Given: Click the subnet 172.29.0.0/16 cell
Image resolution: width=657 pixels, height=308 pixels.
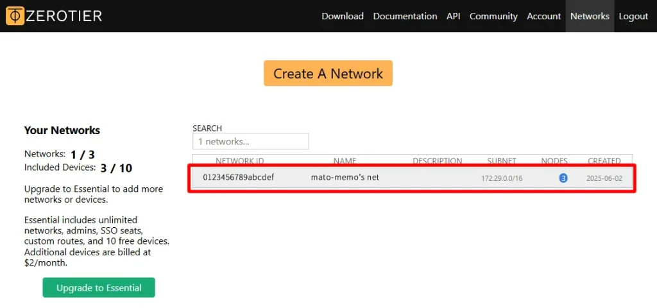Looking at the screenshot, I should pyautogui.click(x=502, y=178).
